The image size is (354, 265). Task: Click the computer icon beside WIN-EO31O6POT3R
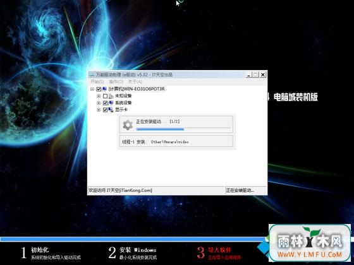[104, 89]
